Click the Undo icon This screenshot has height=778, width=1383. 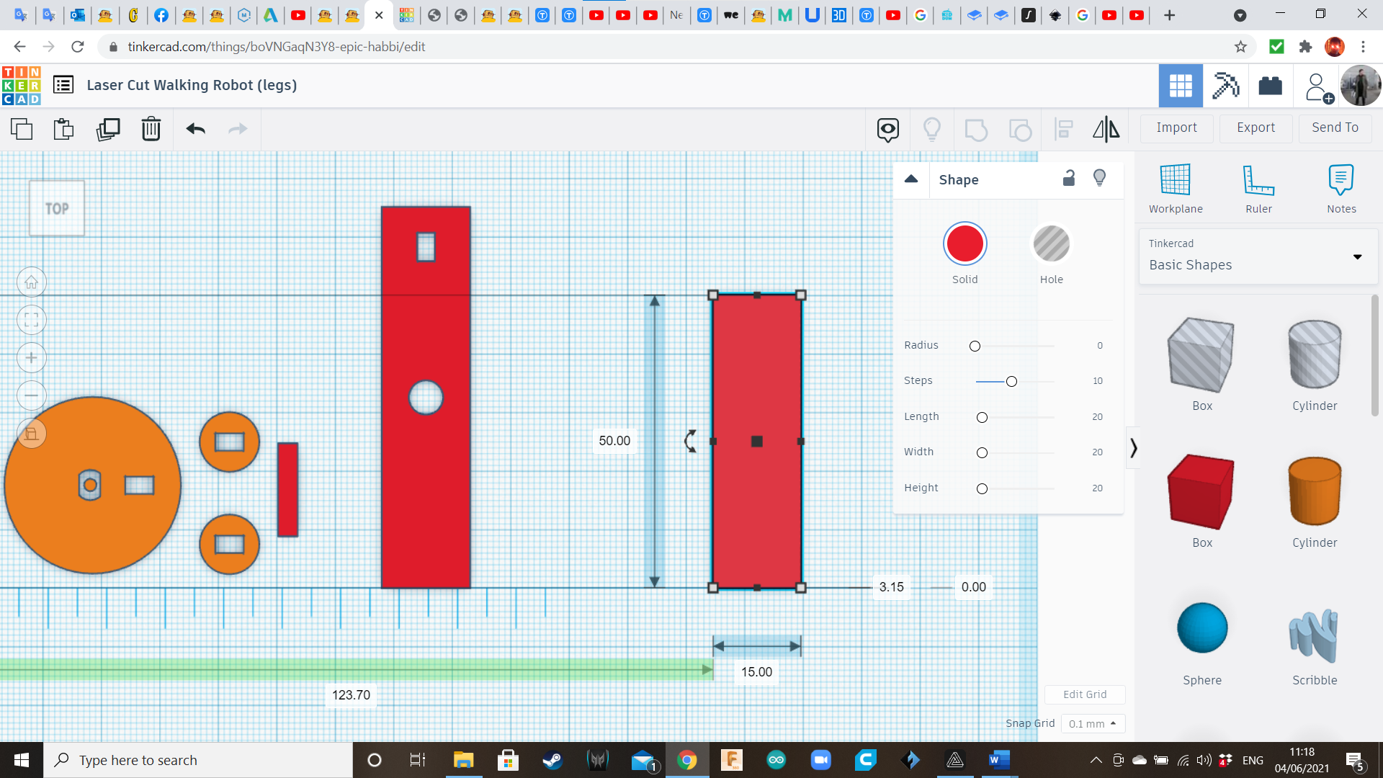[196, 129]
